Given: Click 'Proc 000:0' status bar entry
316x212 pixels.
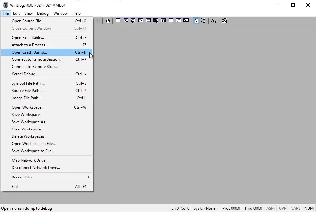Looking at the screenshot, I should coord(231,208).
